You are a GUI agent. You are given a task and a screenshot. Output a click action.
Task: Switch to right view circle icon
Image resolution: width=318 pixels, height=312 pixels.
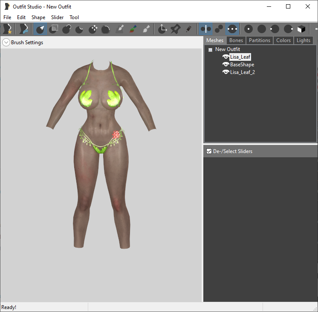(x=288, y=29)
